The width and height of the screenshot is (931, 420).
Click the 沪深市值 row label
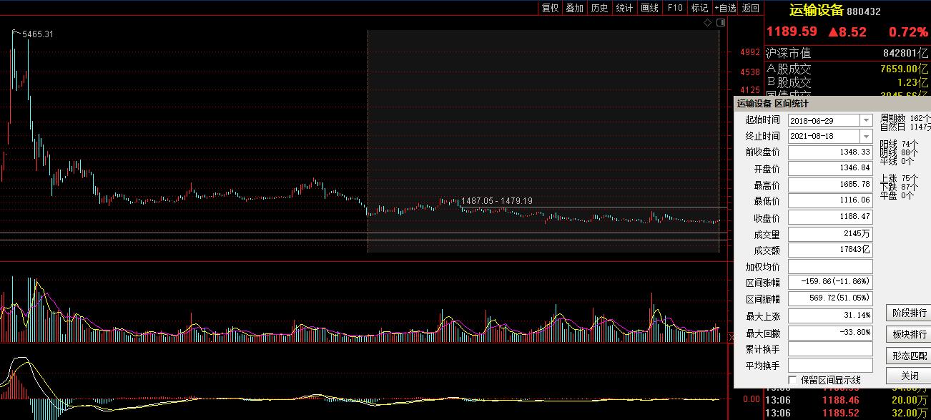788,53
